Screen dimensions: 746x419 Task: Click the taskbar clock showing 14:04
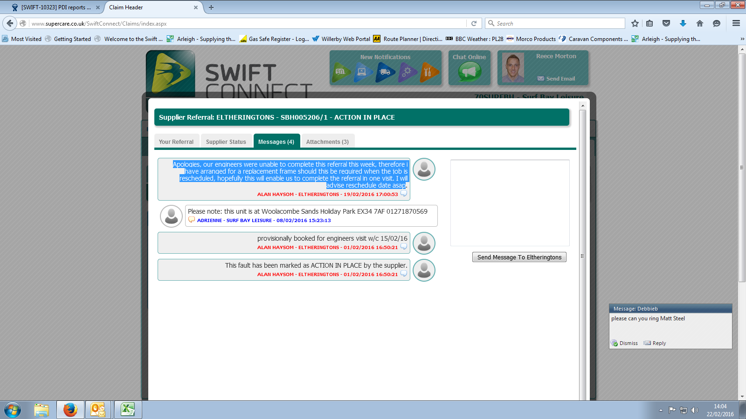point(720,410)
